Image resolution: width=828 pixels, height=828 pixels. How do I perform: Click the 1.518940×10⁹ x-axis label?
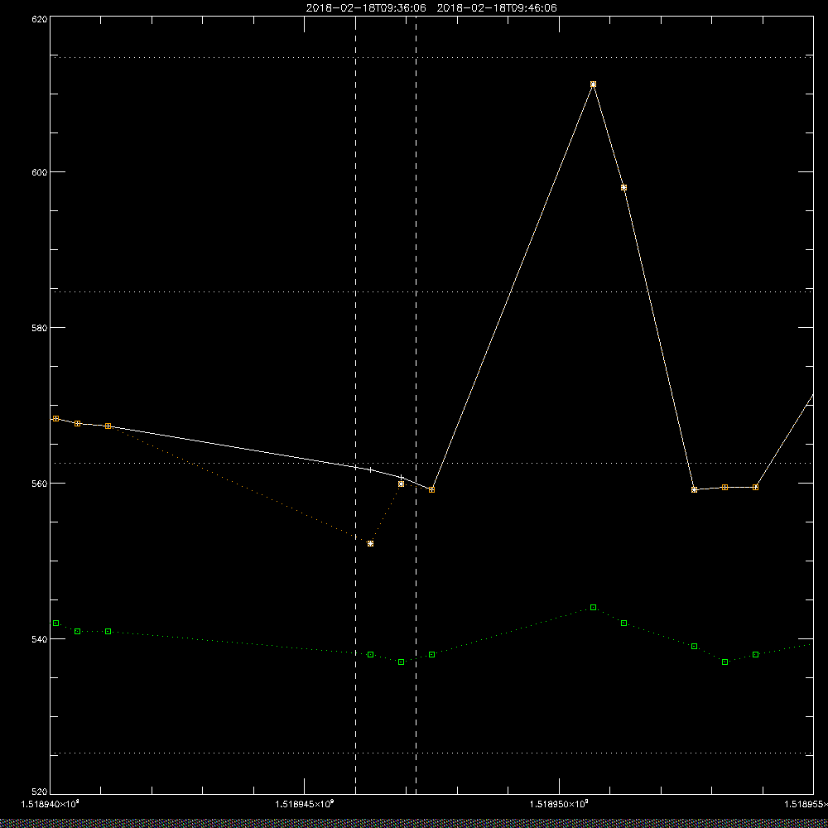pyautogui.click(x=51, y=804)
